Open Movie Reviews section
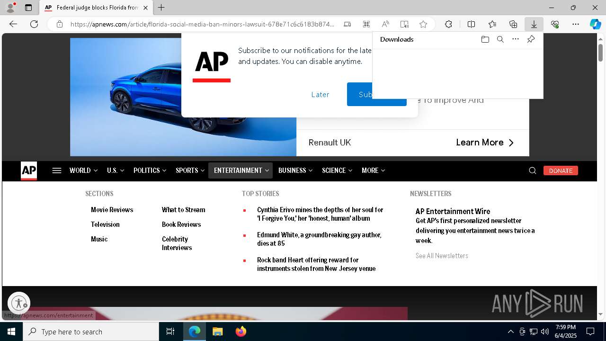Image resolution: width=606 pixels, height=341 pixels. point(112,210)
